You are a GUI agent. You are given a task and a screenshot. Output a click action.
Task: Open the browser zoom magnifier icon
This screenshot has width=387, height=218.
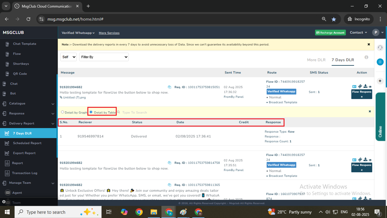coord(324,19)
